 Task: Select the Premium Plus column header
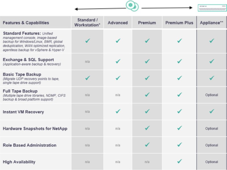pyautogui.click(x=179, y=23)
